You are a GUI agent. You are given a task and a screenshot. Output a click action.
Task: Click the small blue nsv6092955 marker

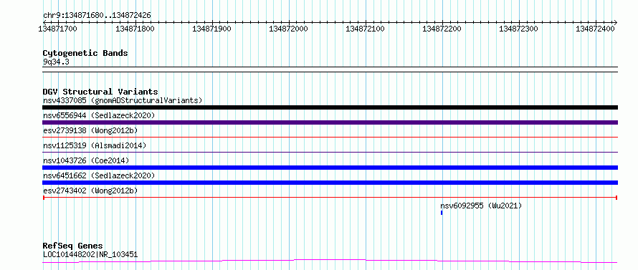click(442, 213)
